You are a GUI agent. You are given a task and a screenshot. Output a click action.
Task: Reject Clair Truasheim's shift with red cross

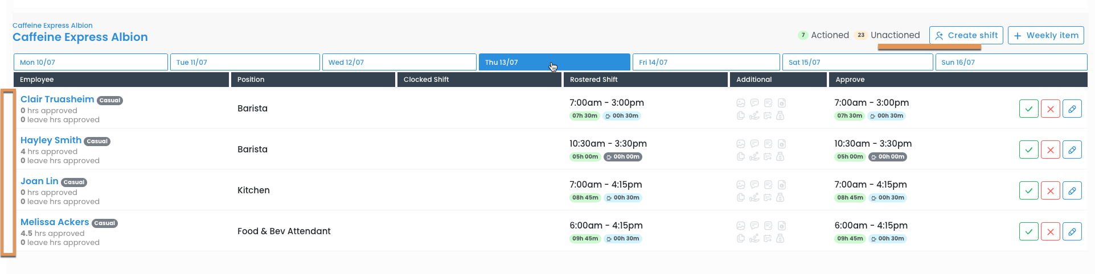coord(1050,109)
